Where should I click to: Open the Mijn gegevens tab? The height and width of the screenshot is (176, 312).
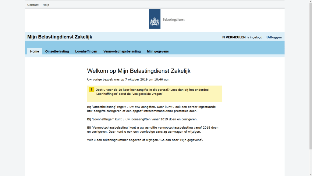point(158,51)
